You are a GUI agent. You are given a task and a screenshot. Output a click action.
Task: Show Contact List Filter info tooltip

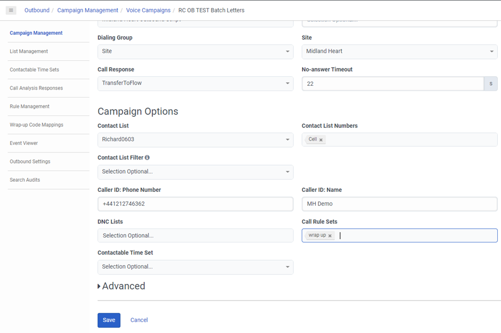(x=147, y=158)
